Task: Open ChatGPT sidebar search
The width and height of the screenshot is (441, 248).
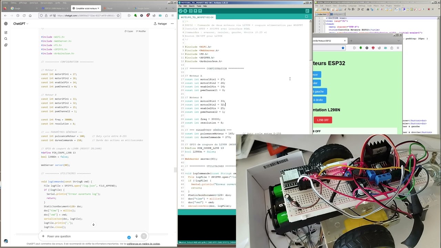Action: tap(6, 39)
